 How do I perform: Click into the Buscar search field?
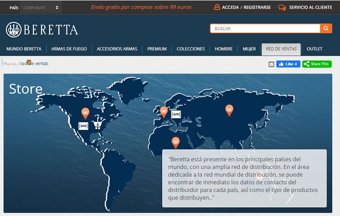pos(265,29)
